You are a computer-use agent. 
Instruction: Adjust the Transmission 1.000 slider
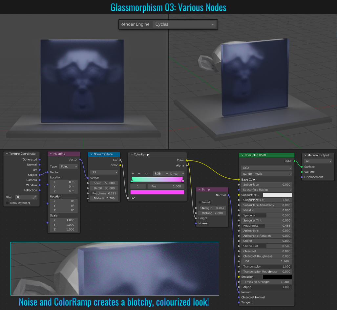tap(266, 267)
